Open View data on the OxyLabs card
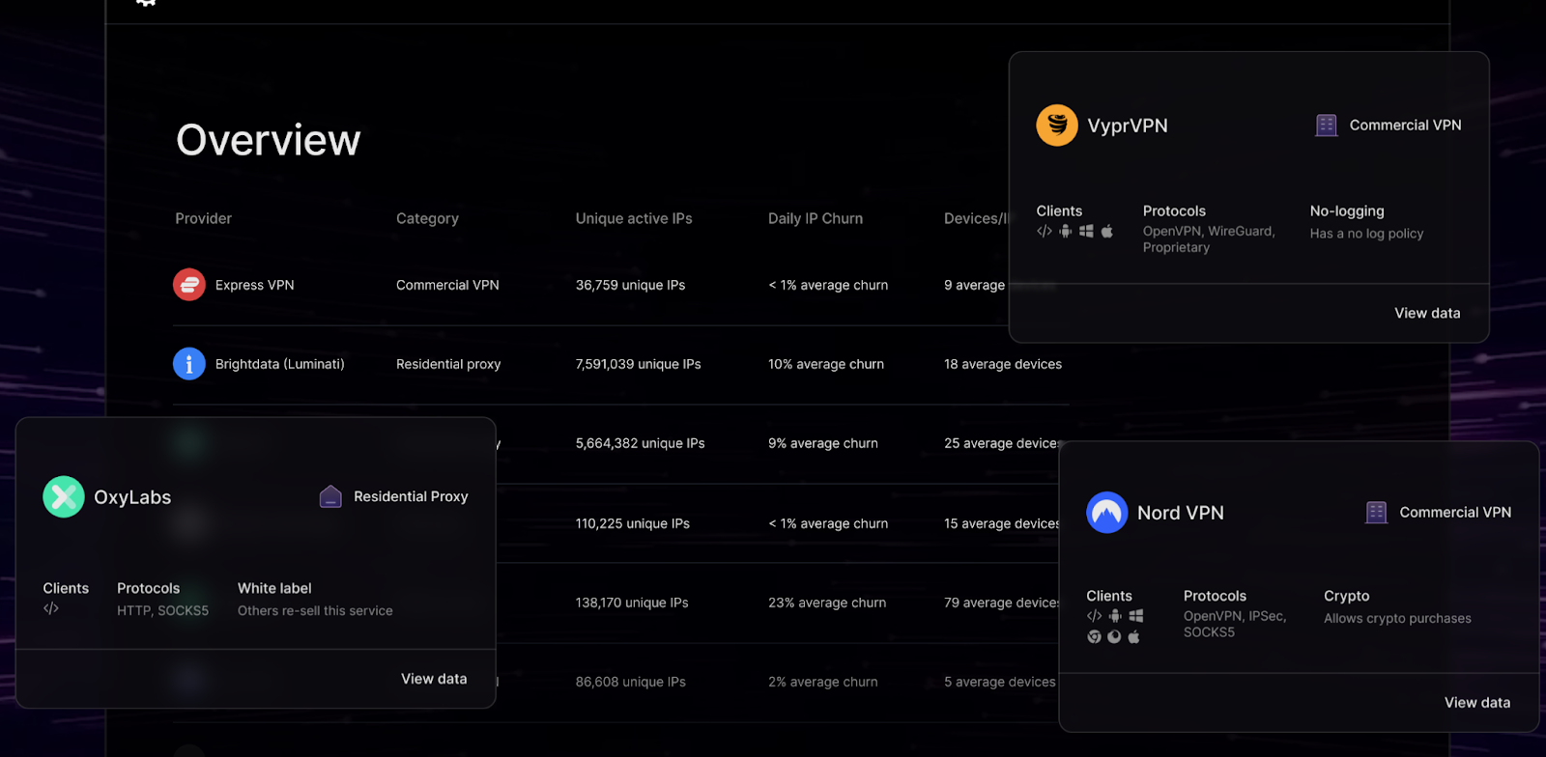The image size is (1546, 757). tap(434, 679)
